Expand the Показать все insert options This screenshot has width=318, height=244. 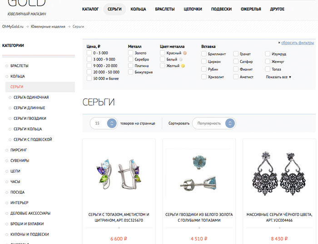point(278,77)
